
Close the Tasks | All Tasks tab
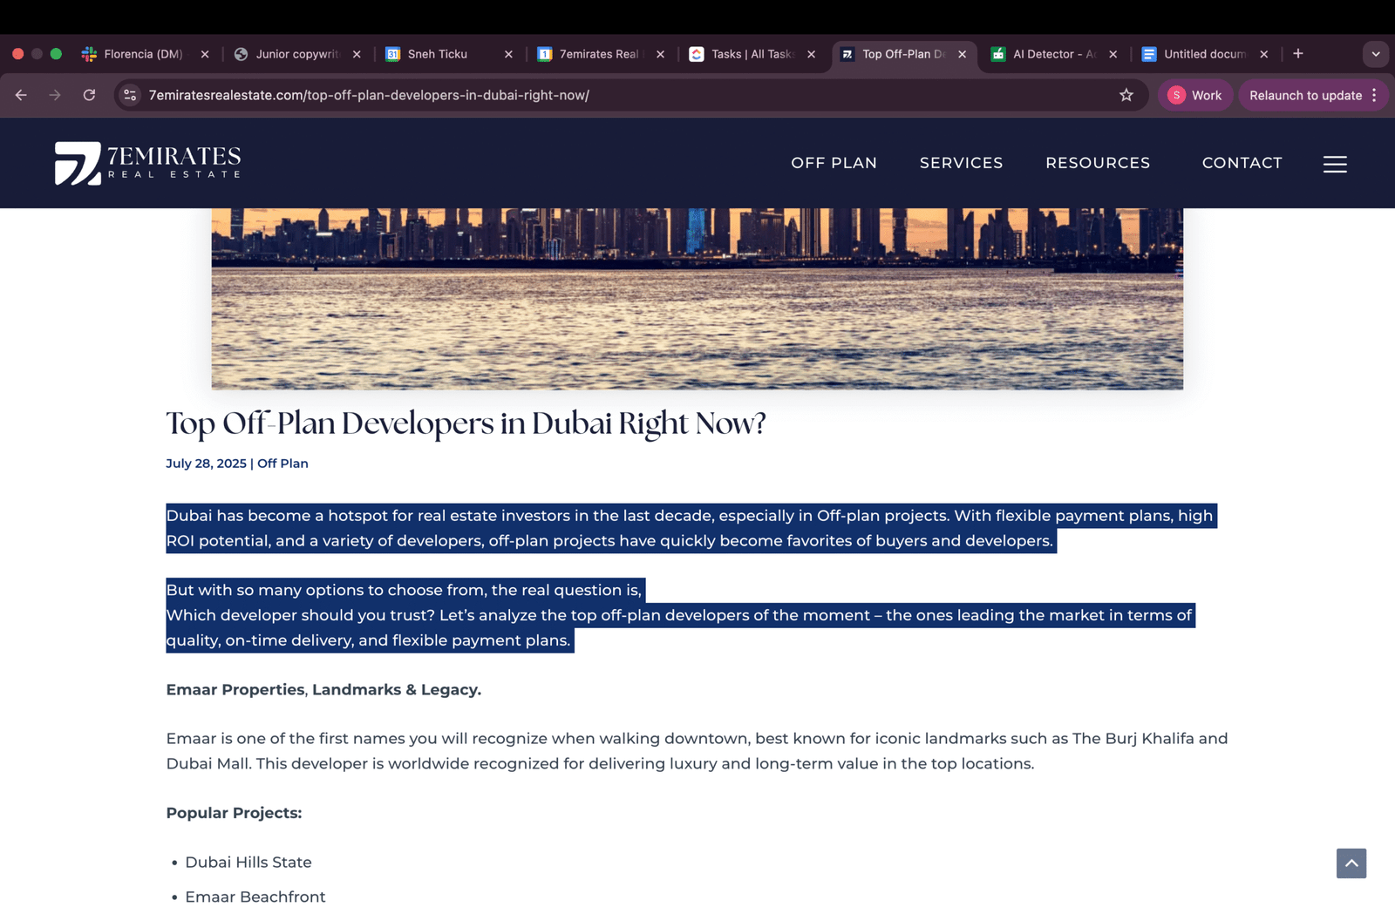812,54
